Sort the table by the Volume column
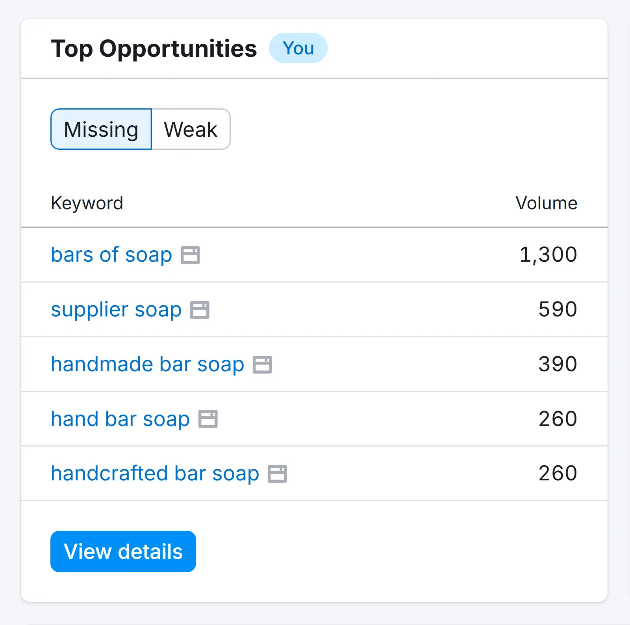Image resolution: width=630 pixels, height=625 pixels. pyautogui.click(x=546, y=203)
